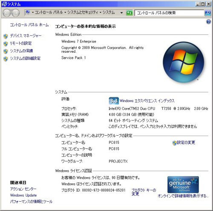Click プロダクト キーの変更 link
This screenshot has width=213, height=211.
coord(144,192)
